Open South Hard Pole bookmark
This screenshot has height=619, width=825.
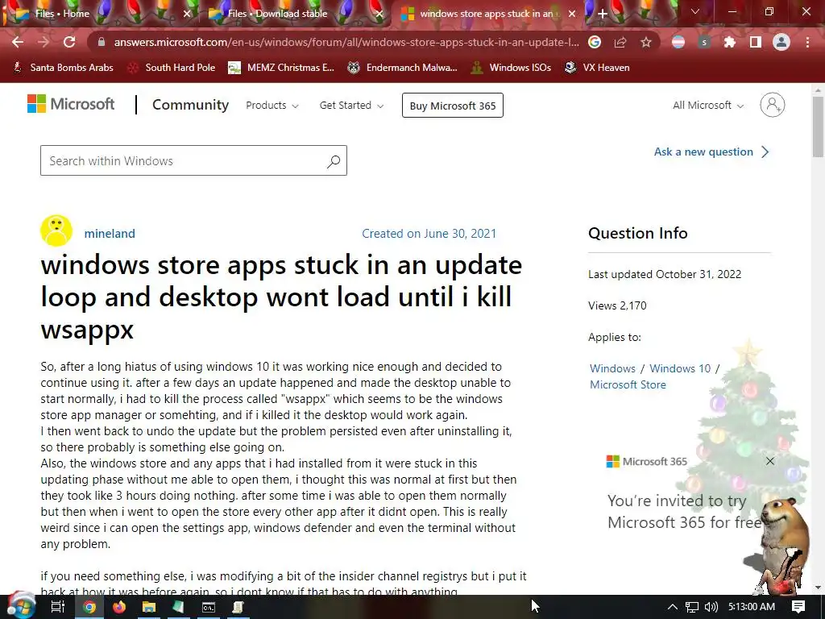click(172, 68)
